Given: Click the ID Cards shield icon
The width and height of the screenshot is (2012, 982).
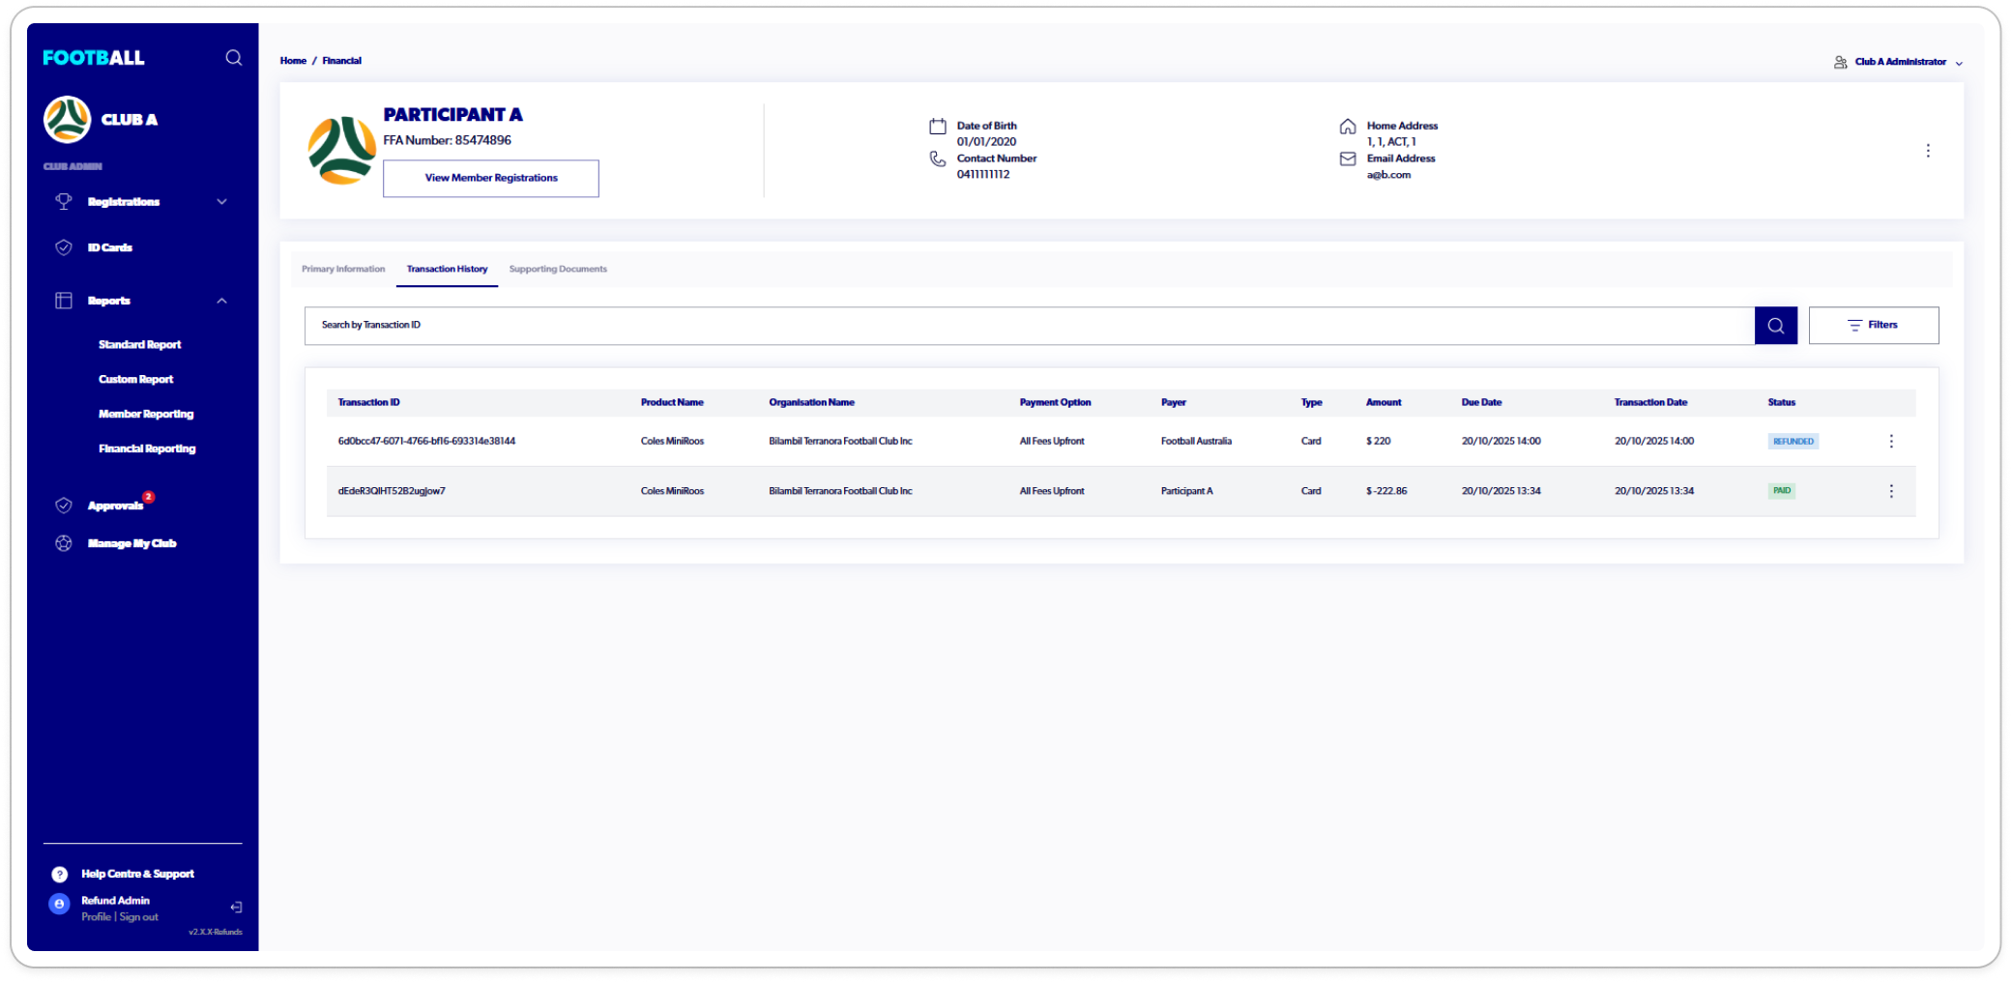Looking at the screenshot, I should tap(64, 247).
